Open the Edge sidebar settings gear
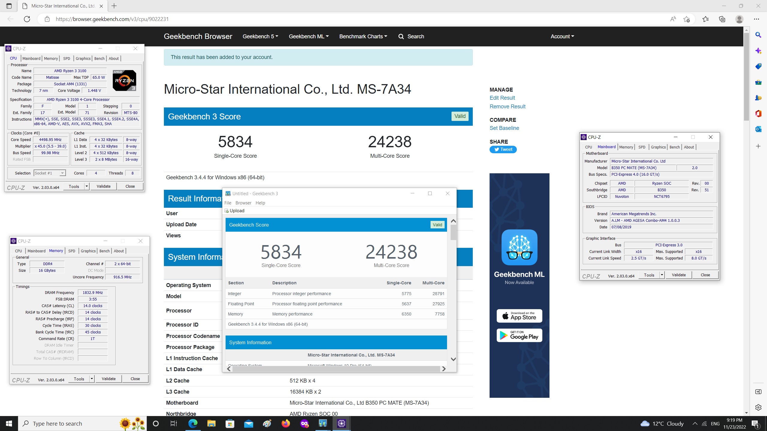 (758, 407)
